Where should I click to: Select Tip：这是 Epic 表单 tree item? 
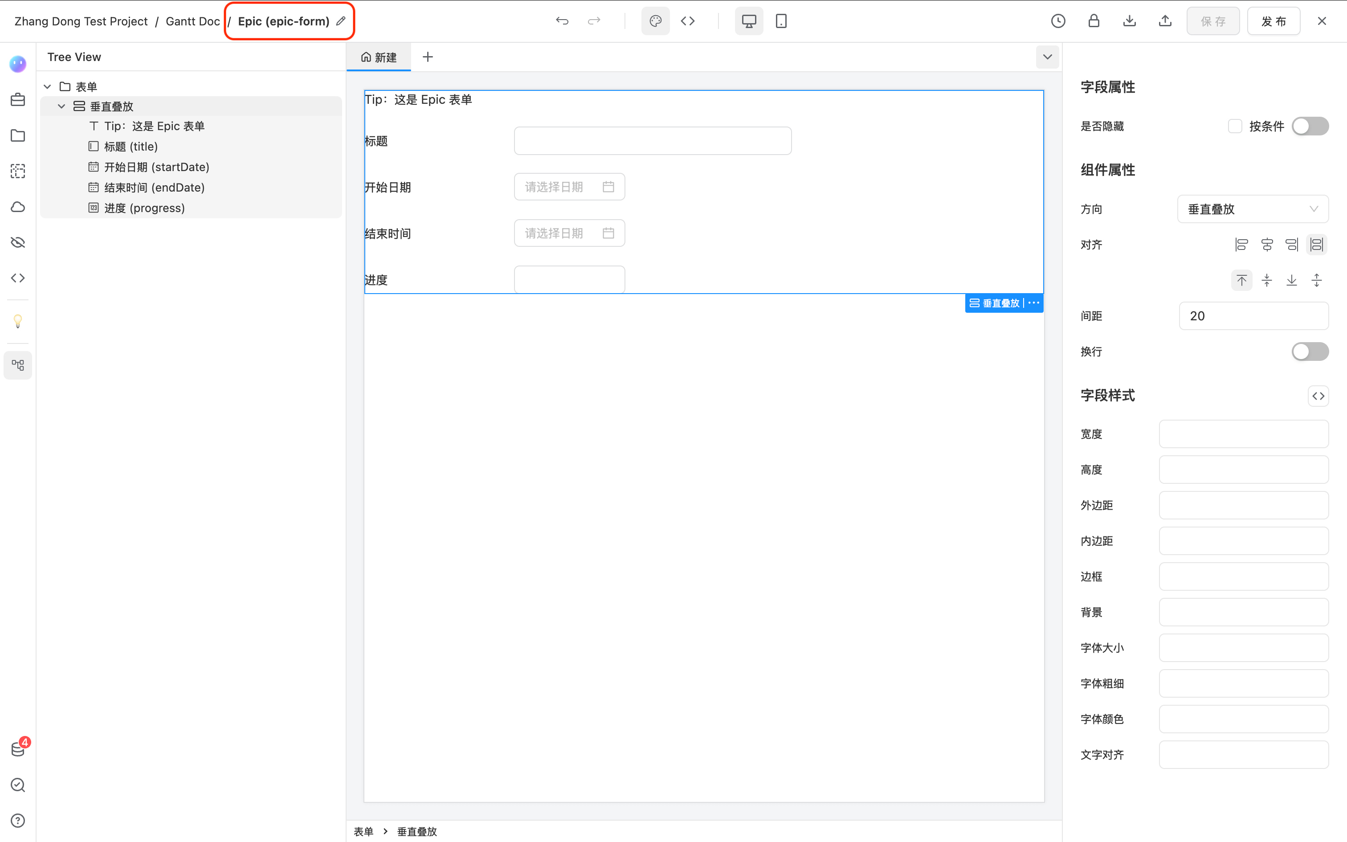pyautogui.click(x=154, y=127)
